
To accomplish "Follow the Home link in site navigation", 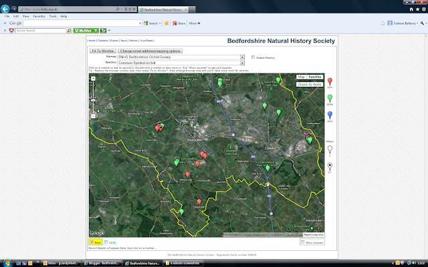I will (92, 41).
